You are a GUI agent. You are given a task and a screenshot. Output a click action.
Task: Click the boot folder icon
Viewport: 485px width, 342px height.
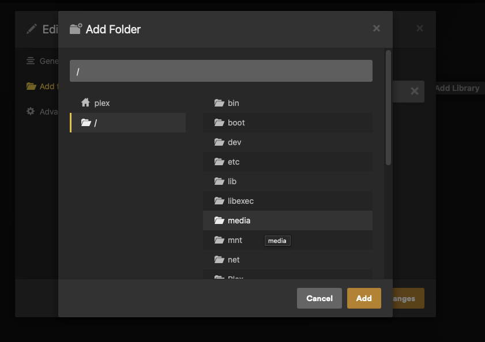pyautogui.click(x=219, y=123)
